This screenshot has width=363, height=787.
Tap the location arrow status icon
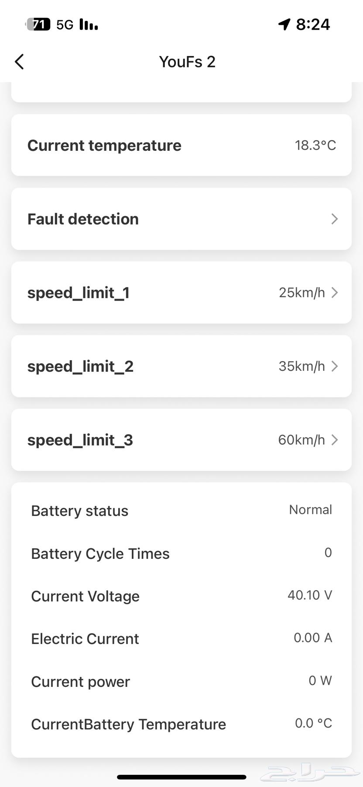(x=284, y=24)
